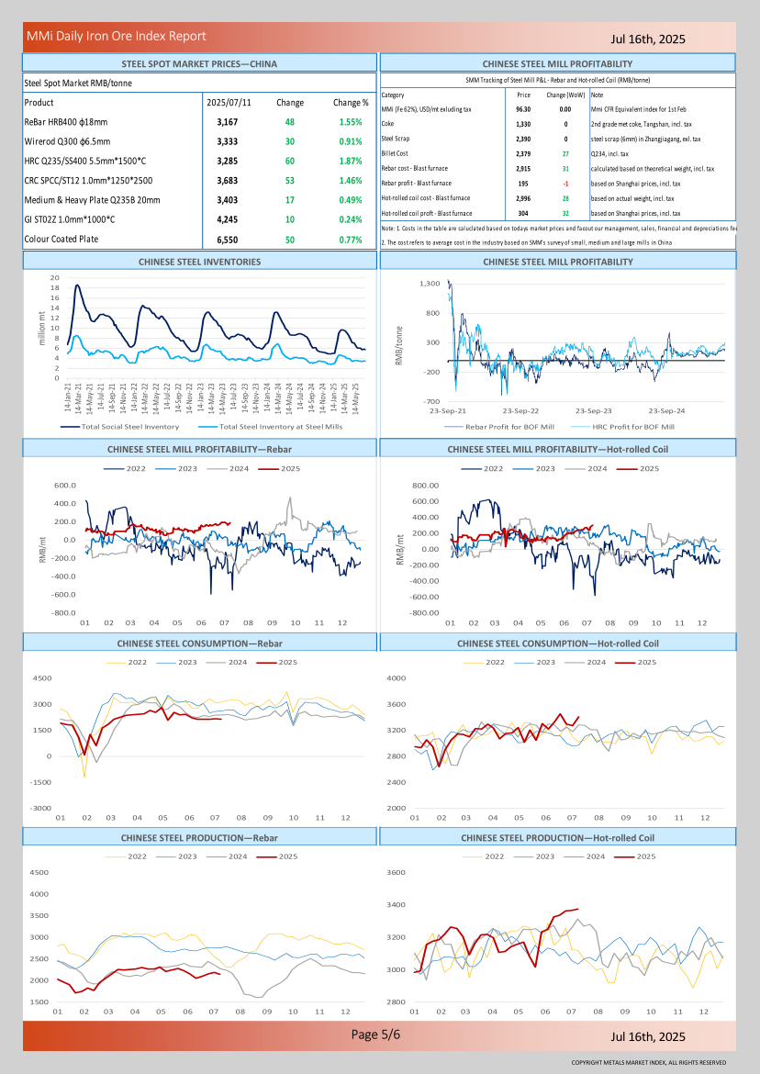Select the 'CHINESE STEEL INVENTORIES' chart heading
Viewport: 760px width, 1074px height.
[x=199, y=262]
